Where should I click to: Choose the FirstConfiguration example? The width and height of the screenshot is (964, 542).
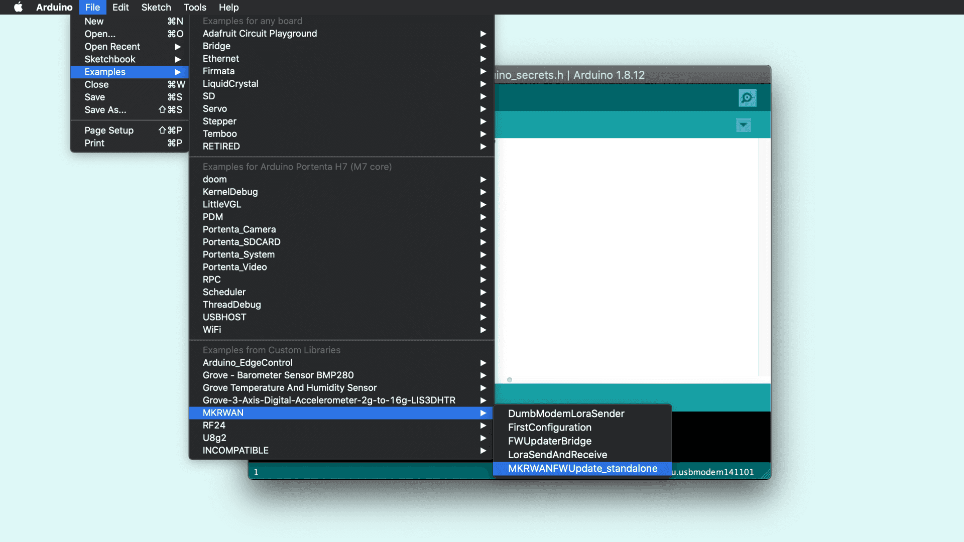tap(549, 427)
